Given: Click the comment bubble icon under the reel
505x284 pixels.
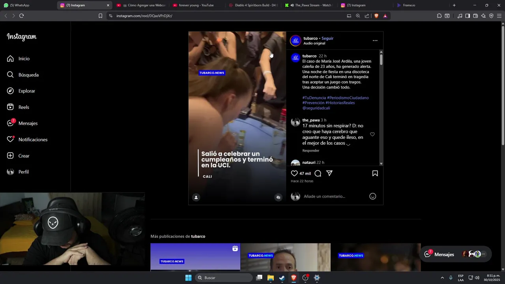Looking at the screenshot, I should pyautogui.click(x=318, y=173).
